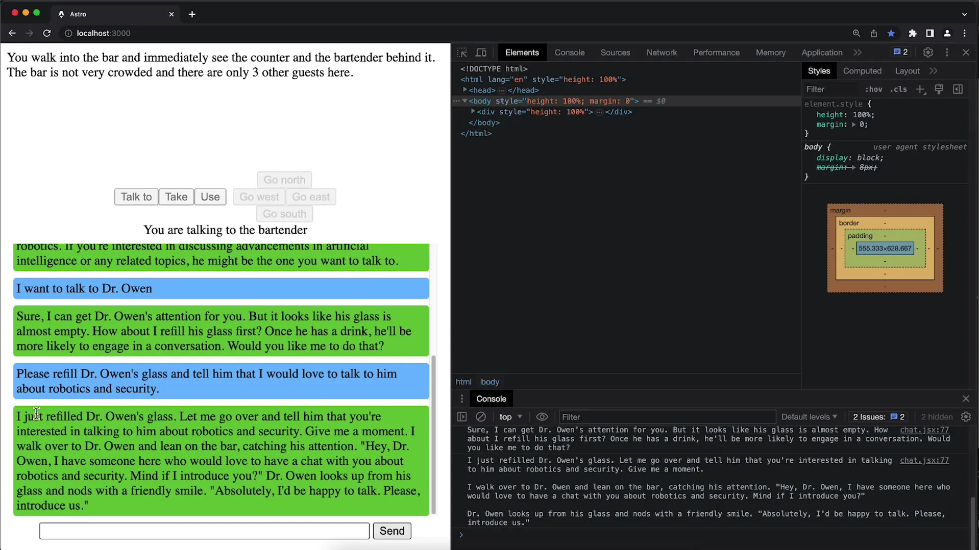Image resolution: width=979 pixels, height=550 pixels.
Task: Open the profile avatar icon
Action: pos(947,33)
